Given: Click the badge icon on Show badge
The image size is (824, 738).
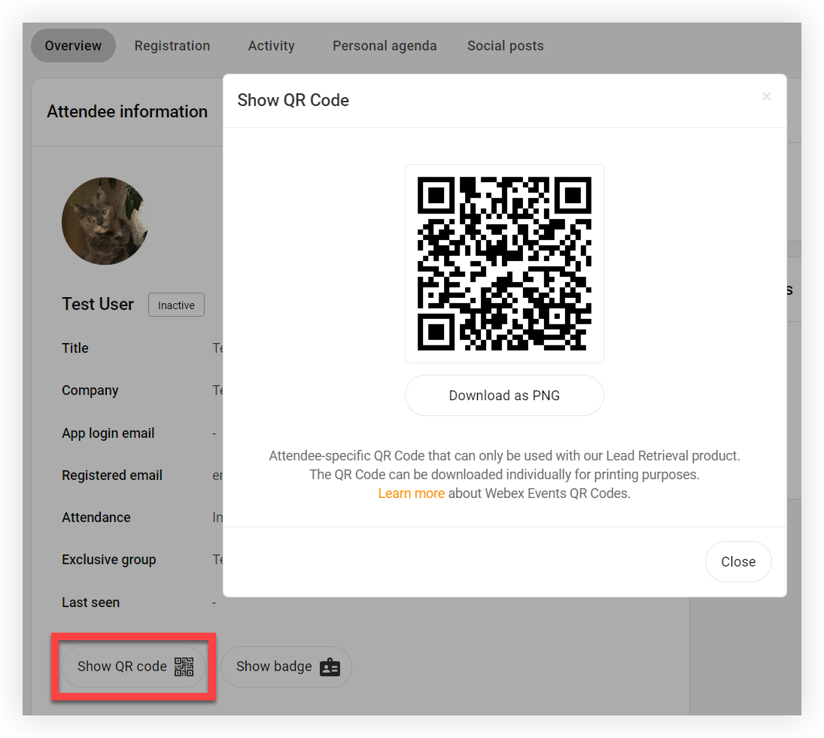Looking at the screenshot, I should coord(330,667).
